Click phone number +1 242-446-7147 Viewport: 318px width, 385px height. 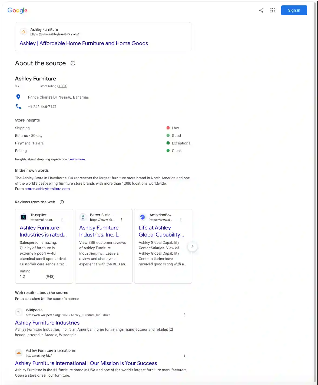(42, 107)
